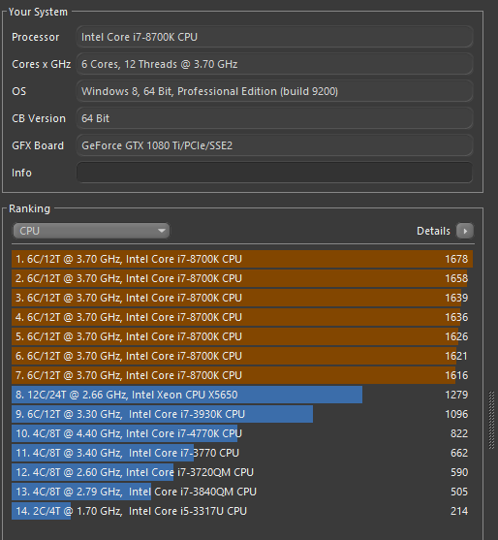498x540 pixels.
Task: Click the OS field showing Windows 8
Action: pyautogui.click(x=274, y=91)
